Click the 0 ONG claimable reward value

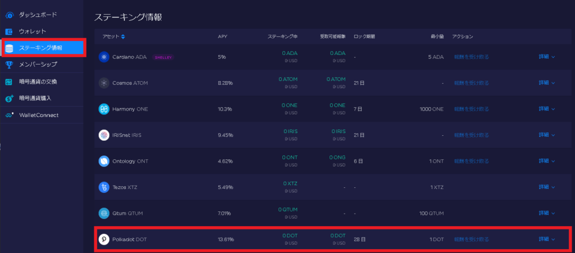click(339, 158)
